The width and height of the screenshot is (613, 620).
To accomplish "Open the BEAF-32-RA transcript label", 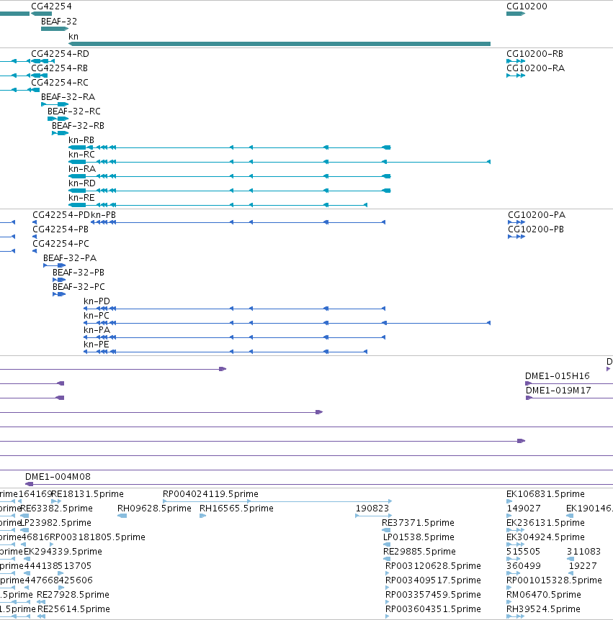I will (x=68, y=97).
